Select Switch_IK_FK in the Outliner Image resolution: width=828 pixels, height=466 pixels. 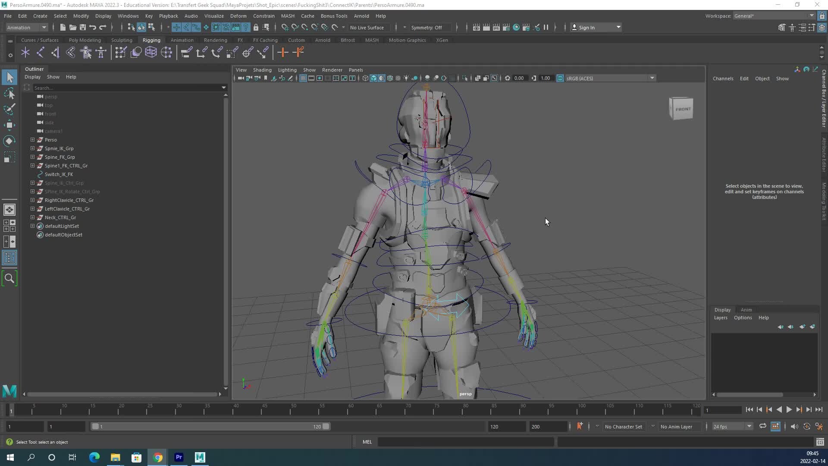59,174
